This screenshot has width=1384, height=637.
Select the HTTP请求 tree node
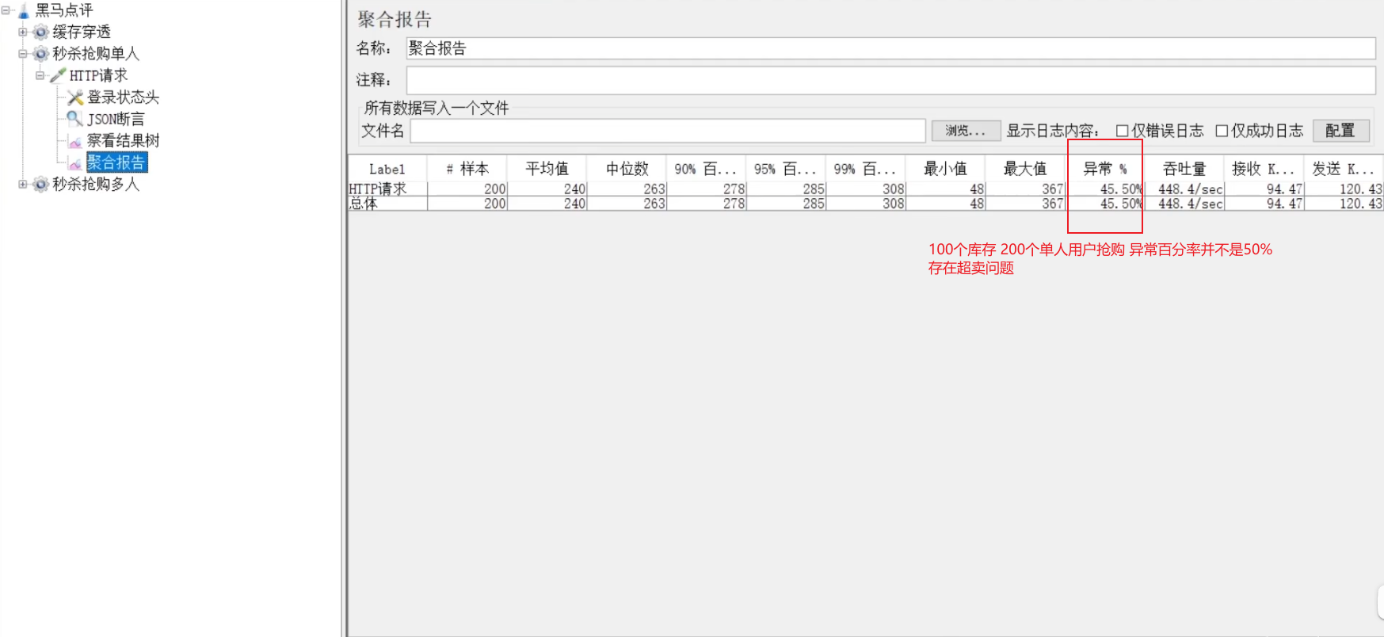pyautogui.click(x=98, y=75)
